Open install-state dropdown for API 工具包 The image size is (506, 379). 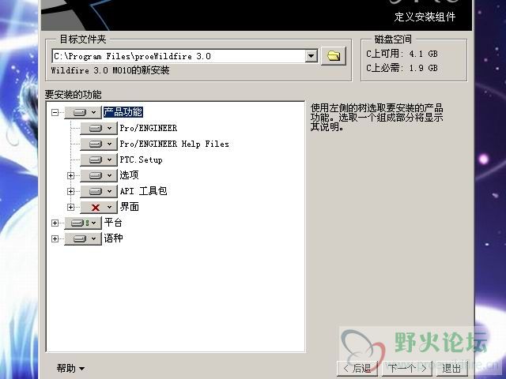99,191
